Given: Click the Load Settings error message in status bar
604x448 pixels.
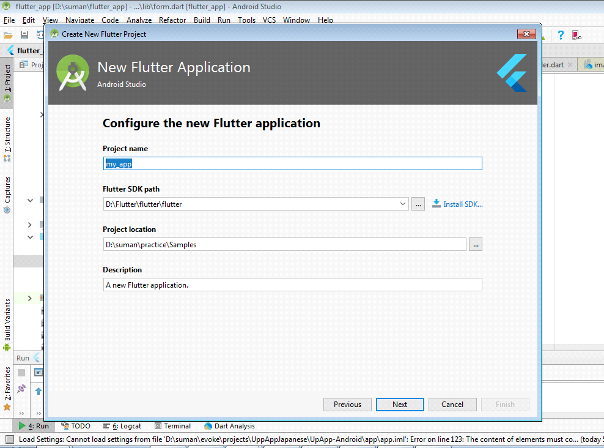Looking at the screenshot, I should tap(311, 439).
